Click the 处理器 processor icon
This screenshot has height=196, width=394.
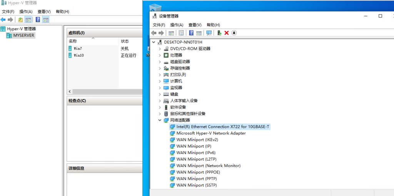(x=166, y=55)
